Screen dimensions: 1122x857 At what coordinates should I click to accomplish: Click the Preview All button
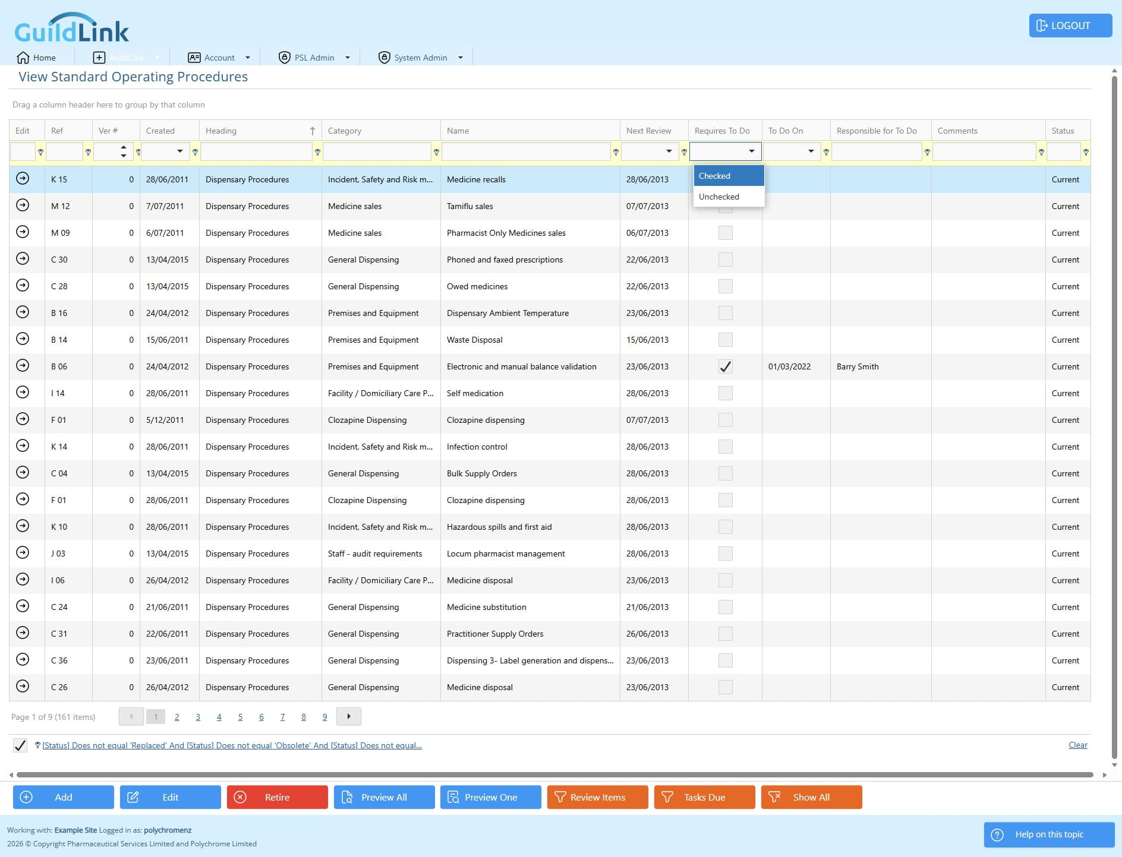coord(384,797)
